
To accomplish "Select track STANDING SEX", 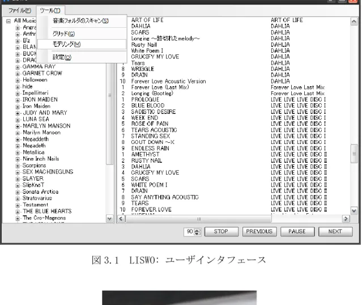I will 151,136.
